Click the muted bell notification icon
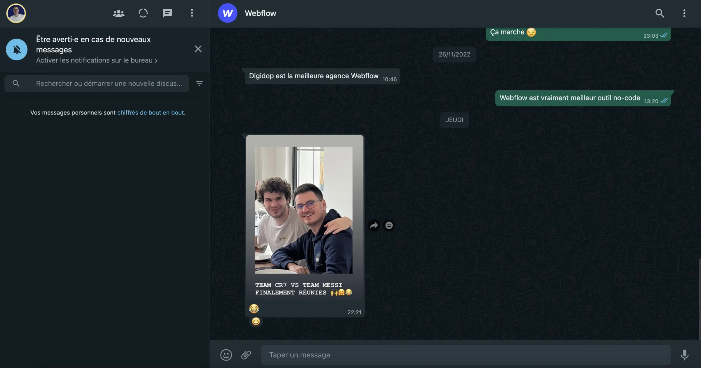This screenshot has height=368, width=701. click(17, 49)
